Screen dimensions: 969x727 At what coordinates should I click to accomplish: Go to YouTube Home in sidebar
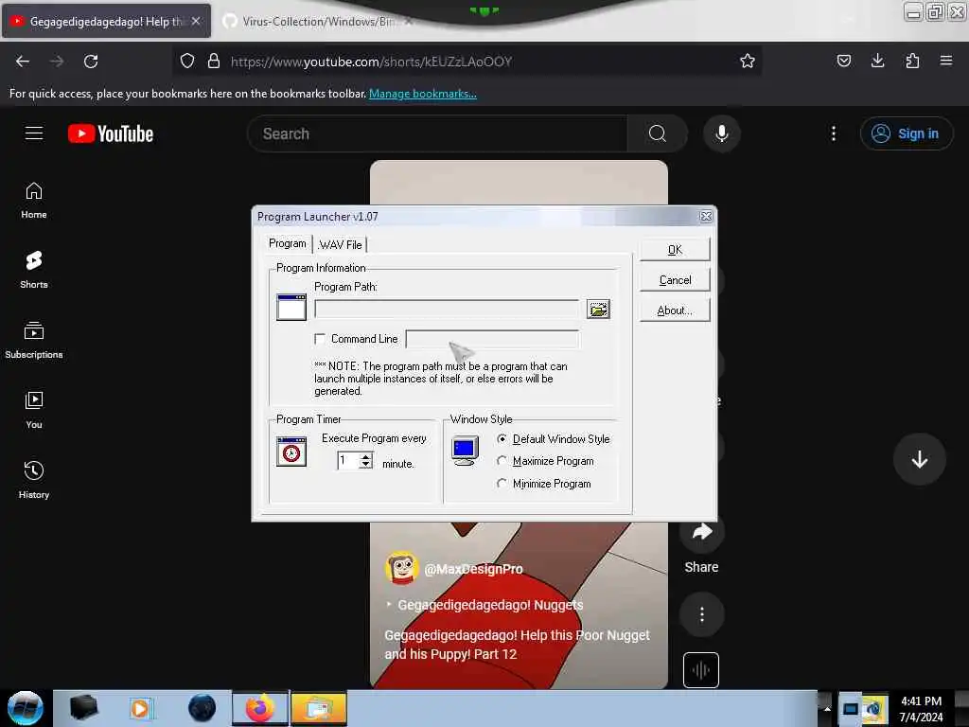[34, 201]
